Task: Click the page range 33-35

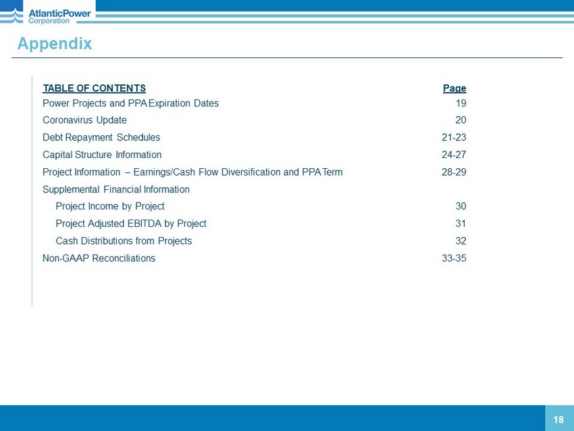Action: pyautogui.click(x=454, y=258)
